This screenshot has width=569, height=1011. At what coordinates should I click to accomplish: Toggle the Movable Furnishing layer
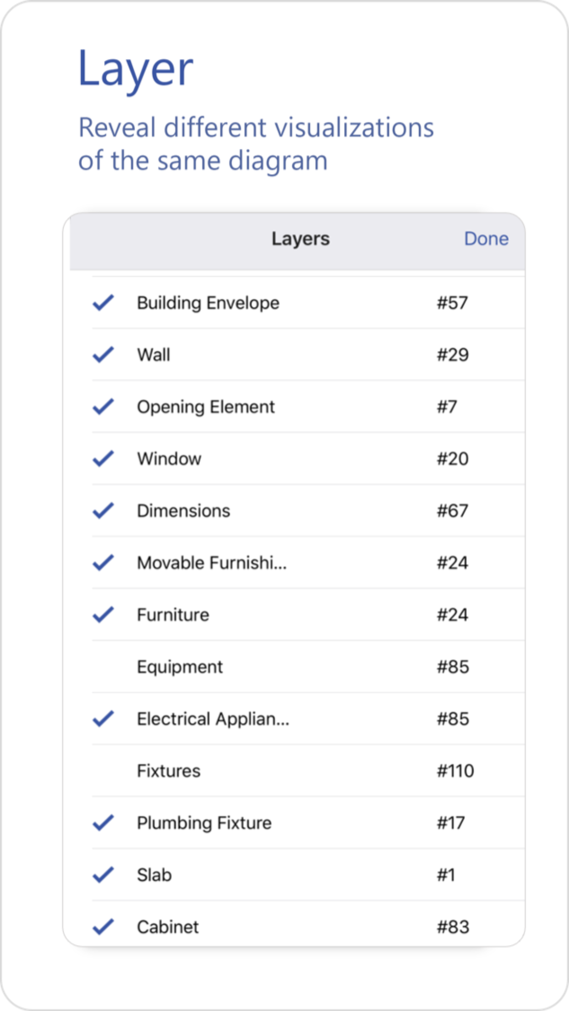(x=104, y=563)
